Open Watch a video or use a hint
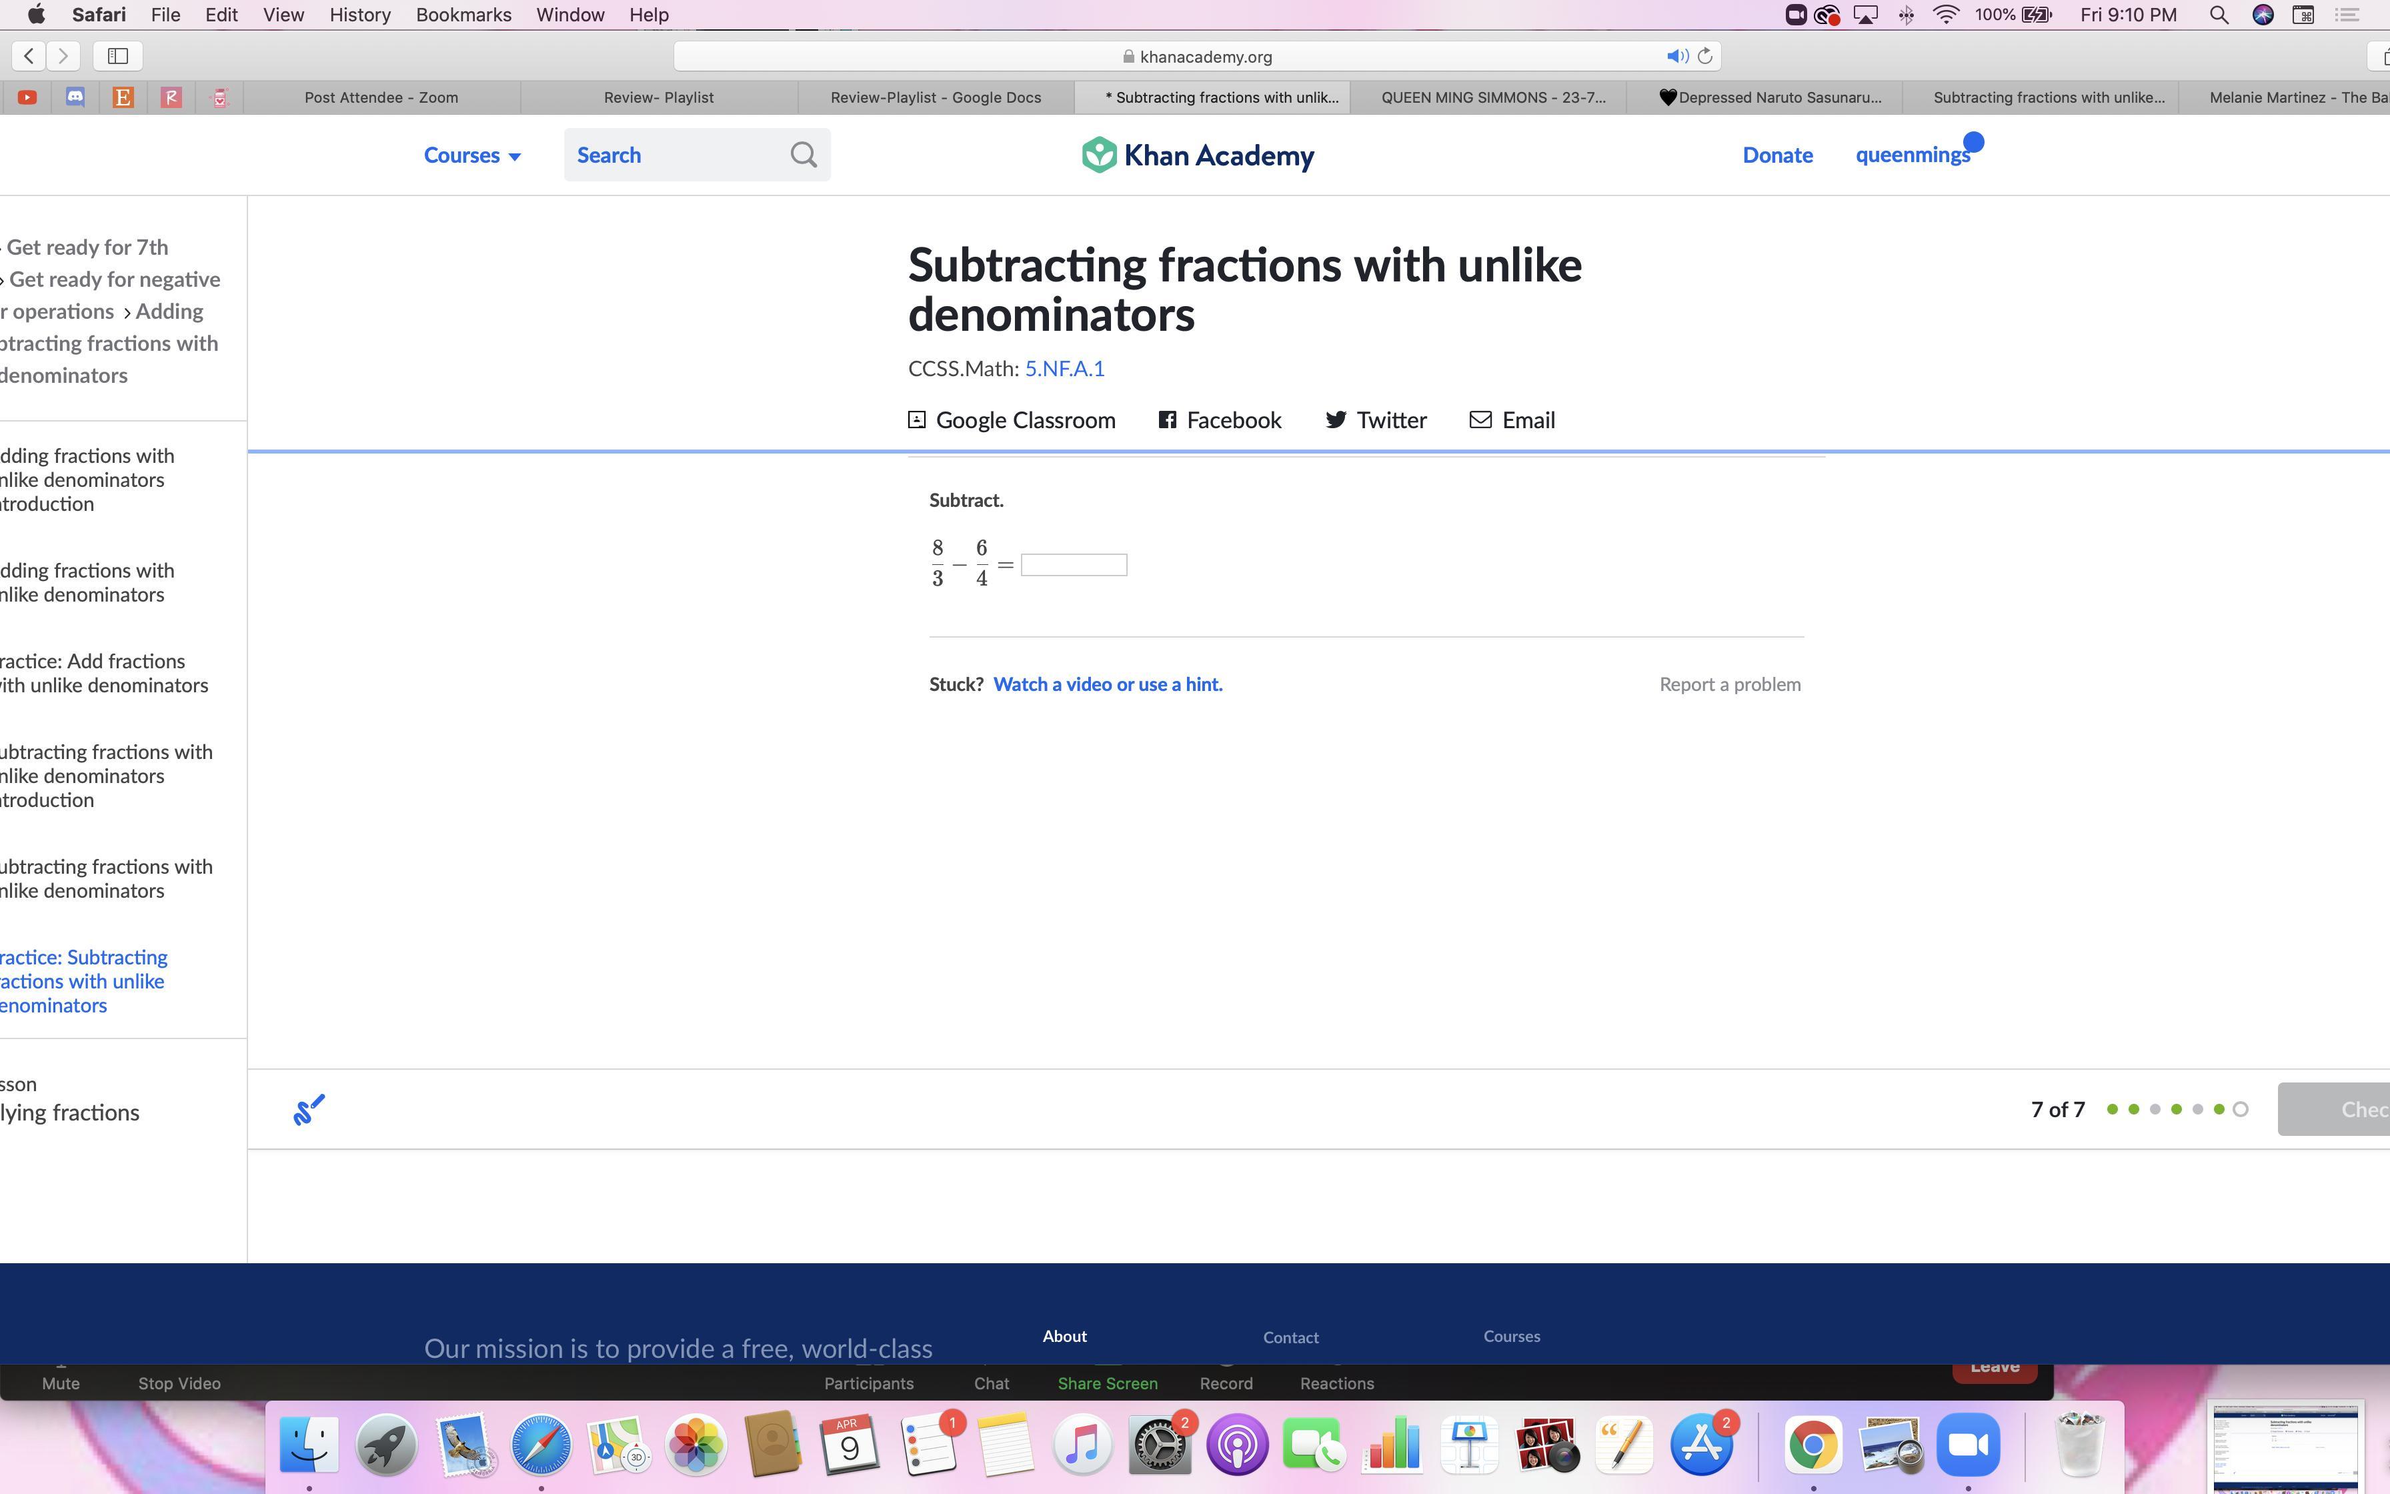Viewport: 2390px width, 1494px height. tap(1107, 685)
